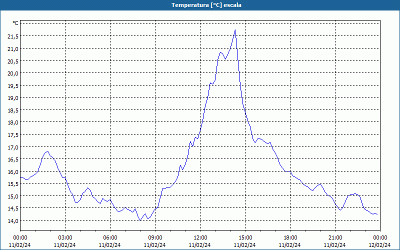
Task: Click the 14,0 y-axis tick label
Action: [12, 221]
